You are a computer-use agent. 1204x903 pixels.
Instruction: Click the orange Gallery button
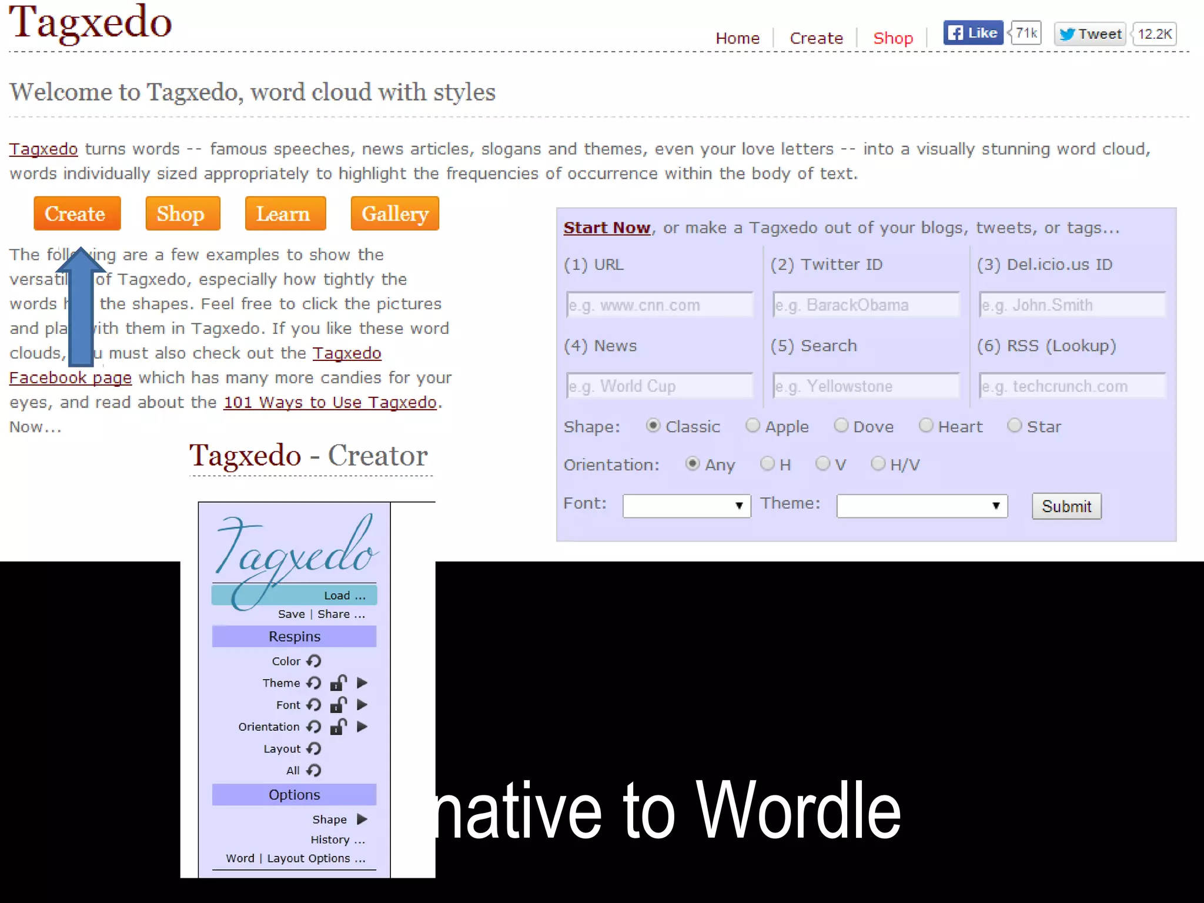tap(394, 213)
